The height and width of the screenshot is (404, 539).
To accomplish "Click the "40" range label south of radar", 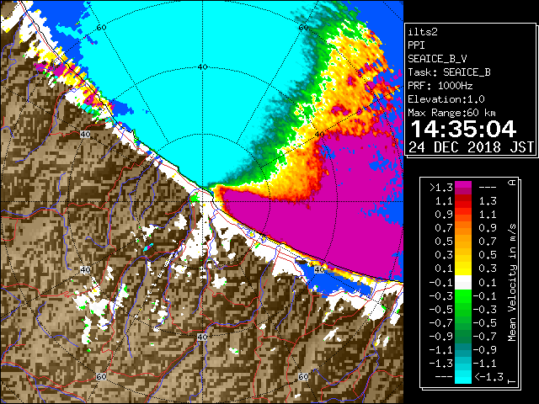I will [202, 337].
